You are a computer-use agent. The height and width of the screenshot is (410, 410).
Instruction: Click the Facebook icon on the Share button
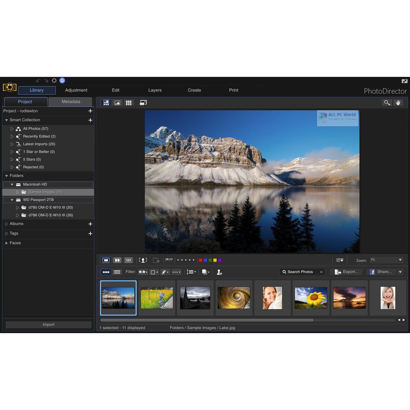coord(372,272)
